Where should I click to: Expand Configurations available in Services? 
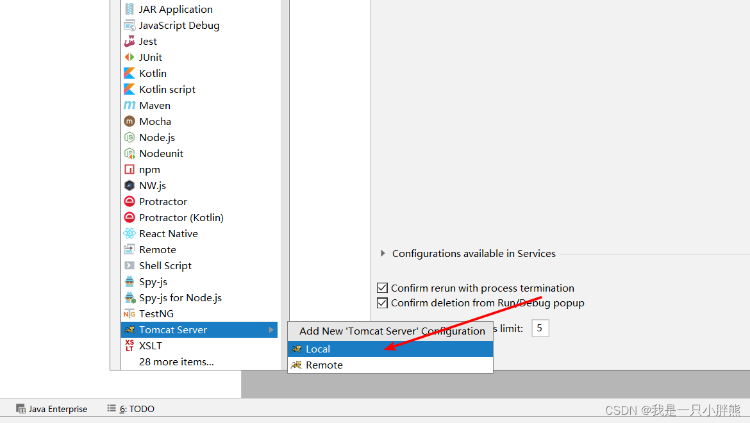(x=383, y=253)
